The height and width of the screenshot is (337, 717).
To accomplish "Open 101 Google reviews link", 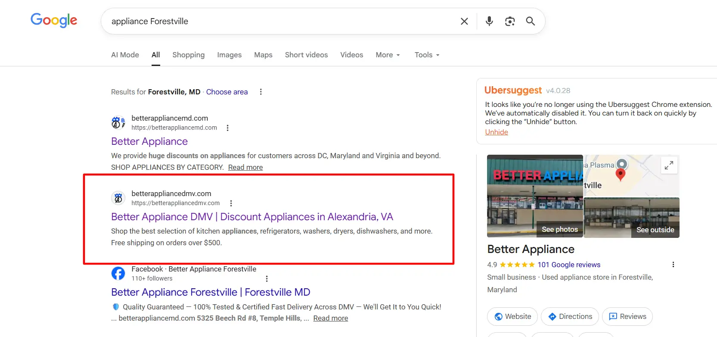I will (568, 265).
